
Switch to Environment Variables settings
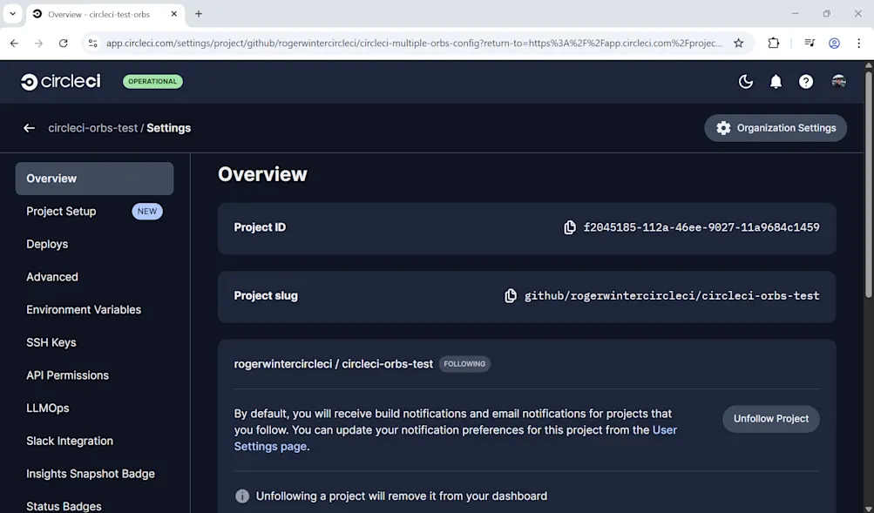pyautogui.click(x=83, y=309)
